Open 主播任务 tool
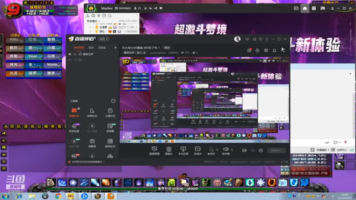356x200 pixels. (x=110, y=112)
